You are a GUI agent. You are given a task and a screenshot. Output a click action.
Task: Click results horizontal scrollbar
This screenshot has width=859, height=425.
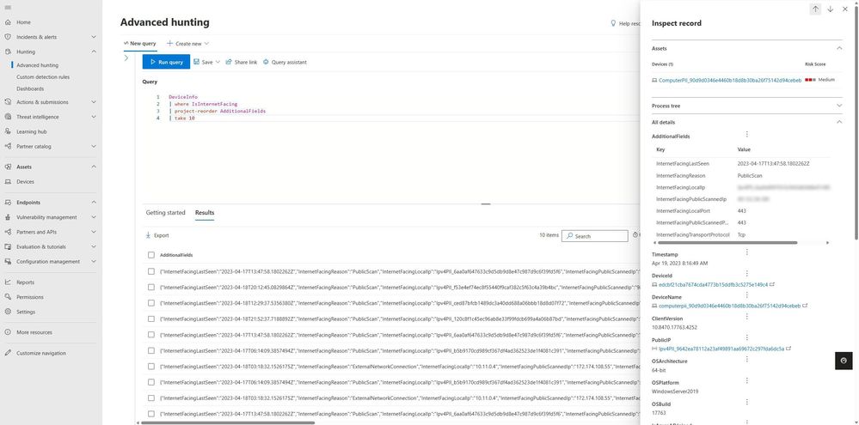click(227, 422)
